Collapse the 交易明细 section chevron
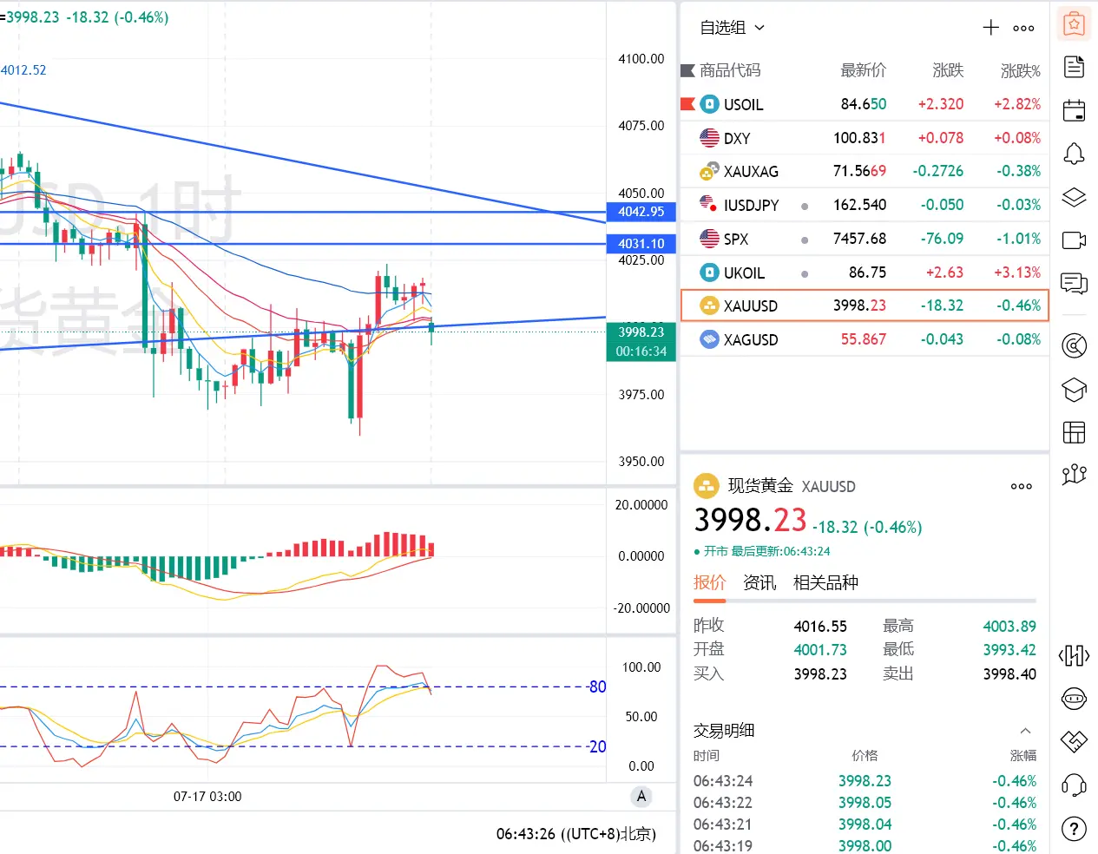This screenshot has height=854, width=1098. tap(1025, 731)
